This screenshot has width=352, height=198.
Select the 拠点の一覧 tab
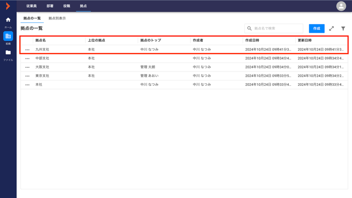[32, 18]
